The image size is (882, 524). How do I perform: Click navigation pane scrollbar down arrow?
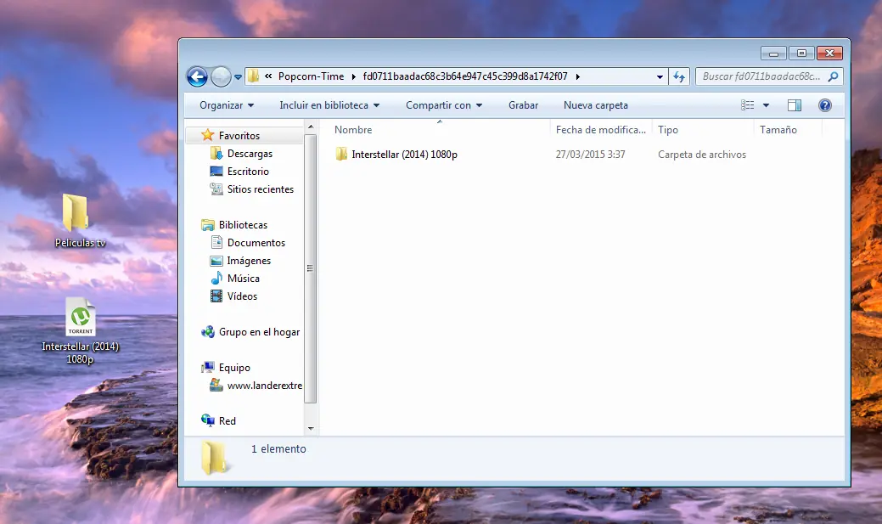tap(311, 429)
